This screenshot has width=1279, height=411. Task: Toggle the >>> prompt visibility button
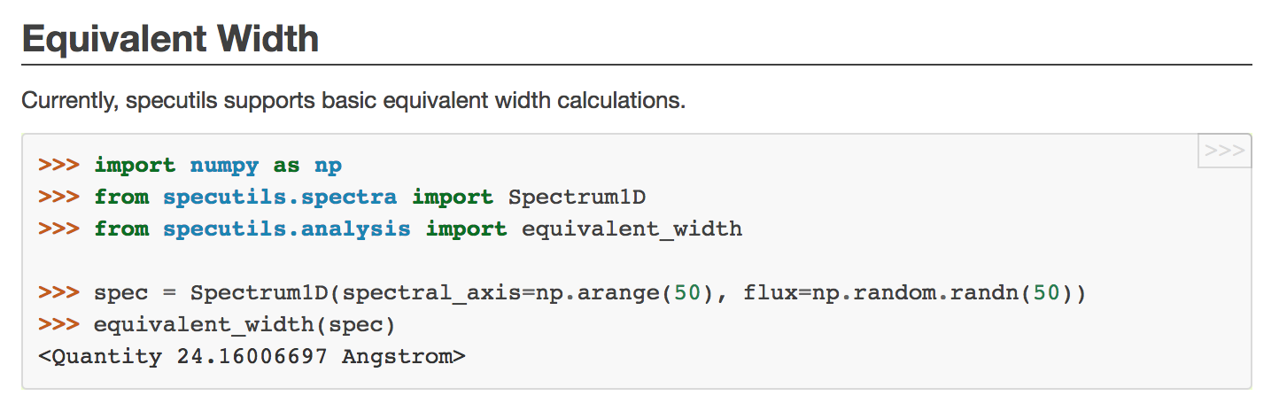(1224, 151)
